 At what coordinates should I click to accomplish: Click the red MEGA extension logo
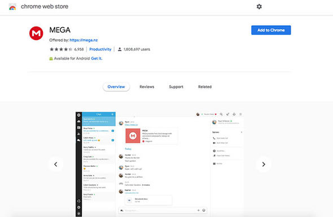click(36, 33)
